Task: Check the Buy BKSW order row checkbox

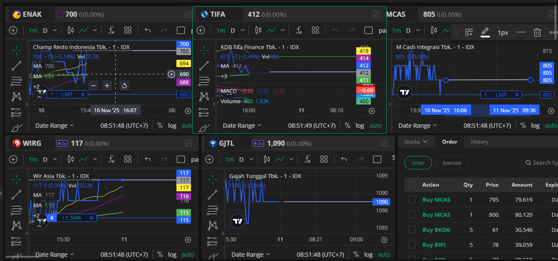Action: [x=412, y=230]
